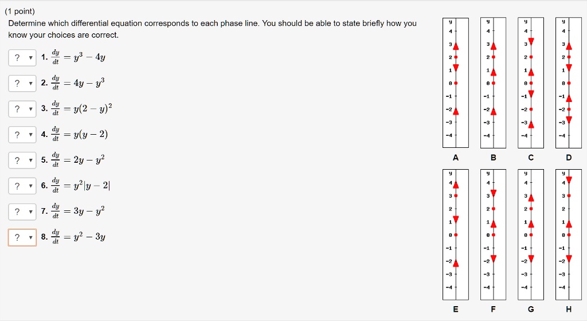Click phase line diagram D
The height and width of the screenshot is (321, 587).
point(569,83)
